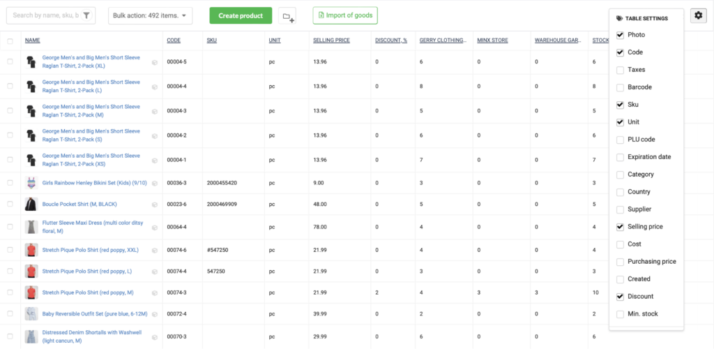Select all products with header checkbox
714x349 pixels.
click(x=10, y=41)
